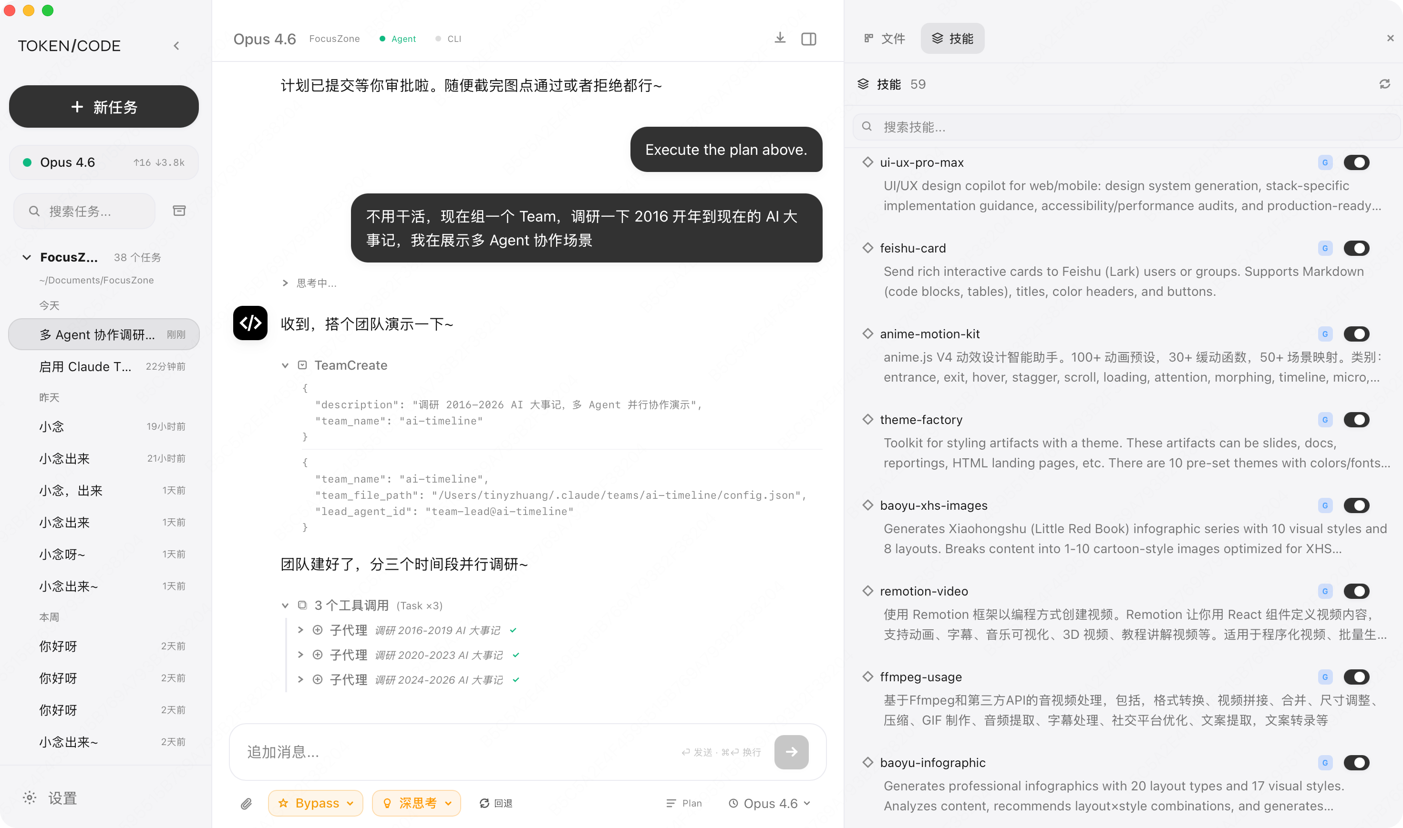
Task: Click the 回退 rollback button
Action: 496,803
